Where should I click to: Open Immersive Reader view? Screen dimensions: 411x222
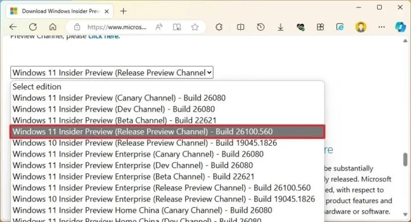[177, 27]
